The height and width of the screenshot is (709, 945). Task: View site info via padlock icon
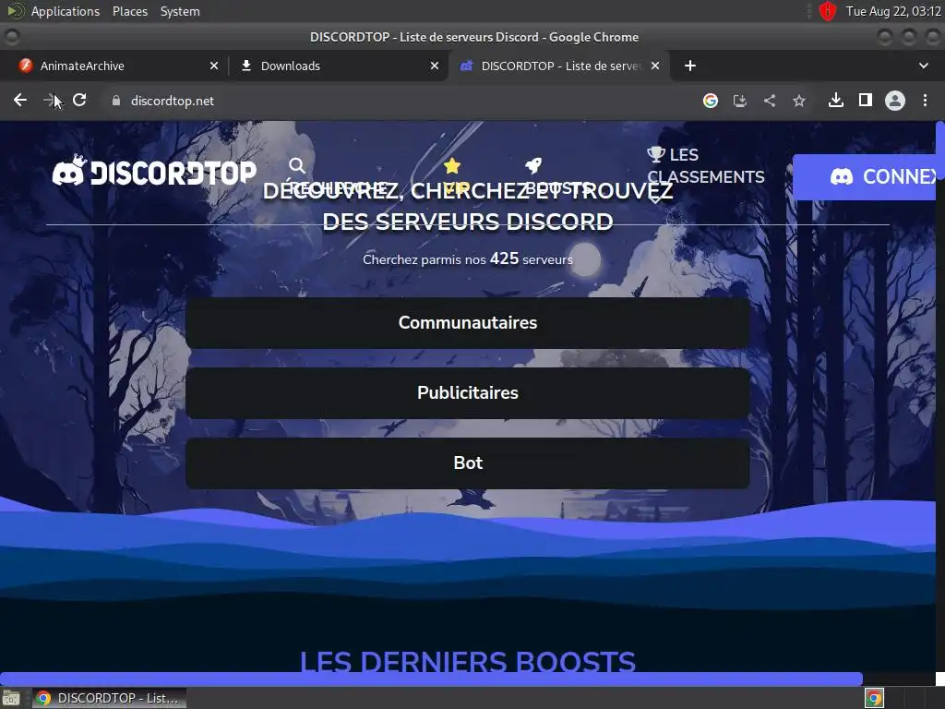tap(116, 101)
